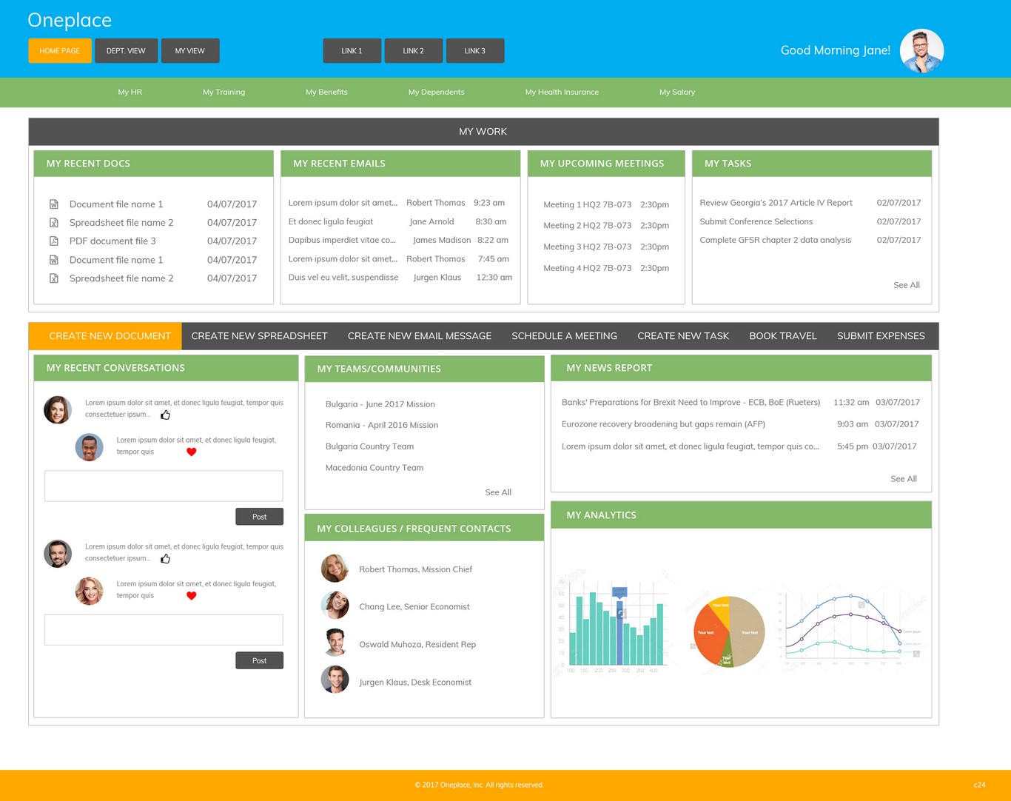Open Bulgaria - June 2017 Mission team
The height and width of the screenshot is (801, 1011).
[x=380, y=404]
